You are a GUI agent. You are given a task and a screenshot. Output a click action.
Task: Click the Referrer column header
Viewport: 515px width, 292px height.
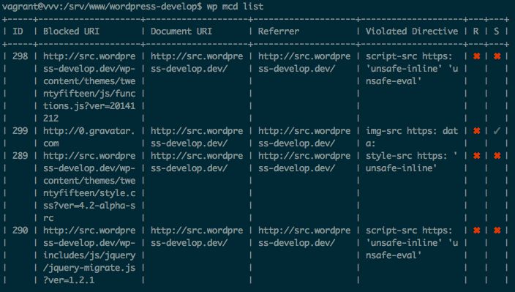[279, 31]
